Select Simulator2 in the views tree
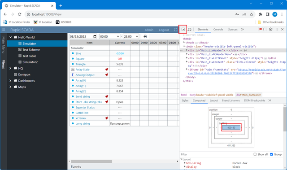Viewport: 287px width, 170px height. [x=30, y=62]
